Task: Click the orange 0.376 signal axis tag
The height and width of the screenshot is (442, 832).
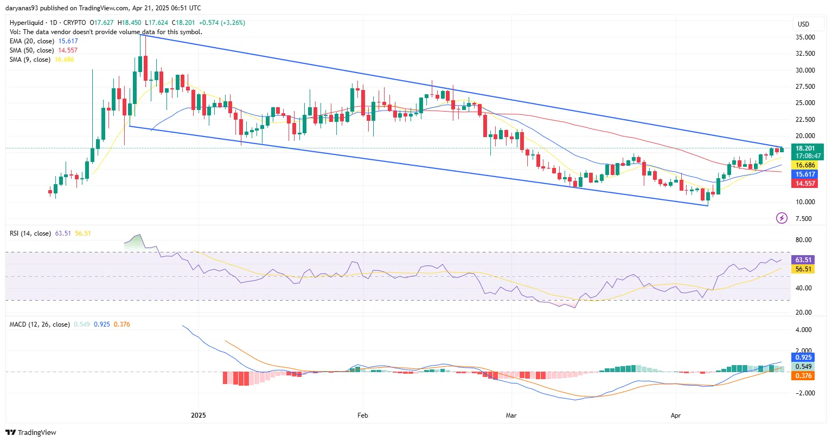Action: pos(803,376)
